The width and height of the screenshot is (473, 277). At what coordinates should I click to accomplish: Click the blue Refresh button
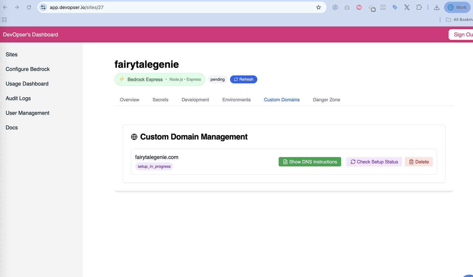tap(244, 79)
